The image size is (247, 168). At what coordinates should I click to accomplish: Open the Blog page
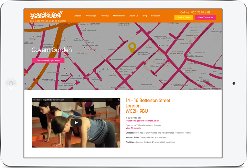tap(145, 15)
